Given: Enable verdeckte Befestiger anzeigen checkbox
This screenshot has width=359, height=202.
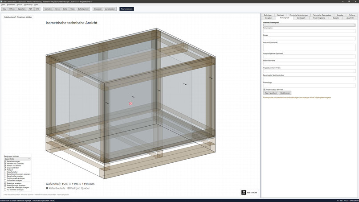Looking at the screenshot, I should 5,188.
